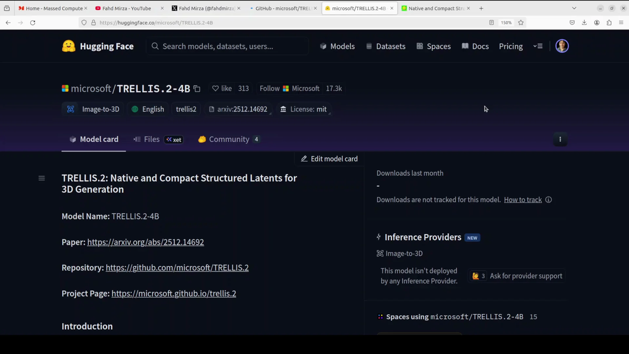Screen dimensions: 629x354
Task: Reload the current page
Action: (33, 23)
